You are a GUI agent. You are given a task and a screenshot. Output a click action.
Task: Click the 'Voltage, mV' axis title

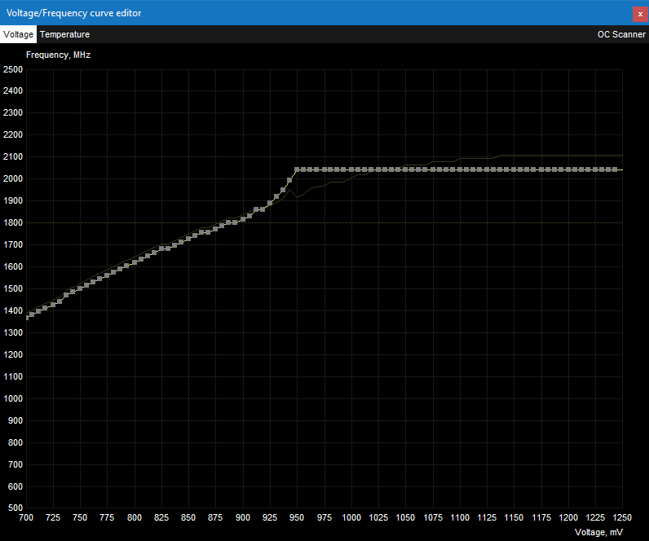click(598, 532)
